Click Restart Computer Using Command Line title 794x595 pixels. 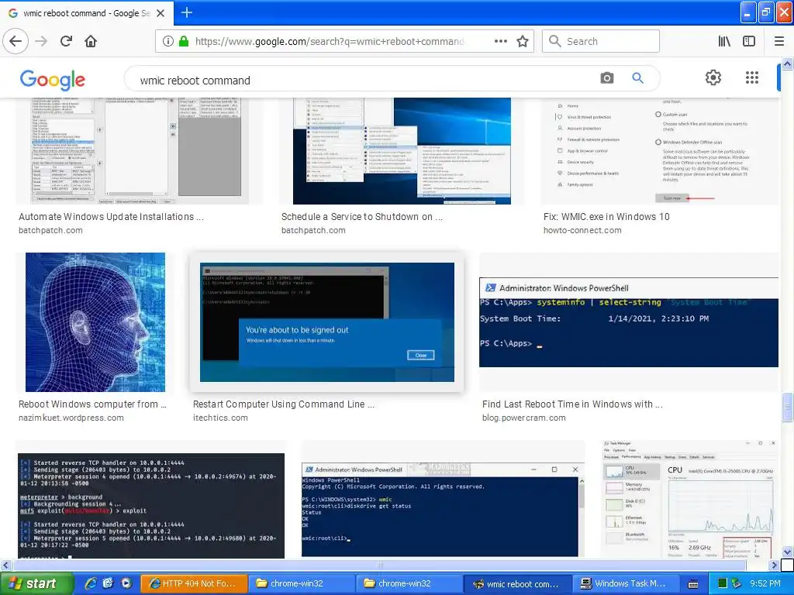pos(284,404)
